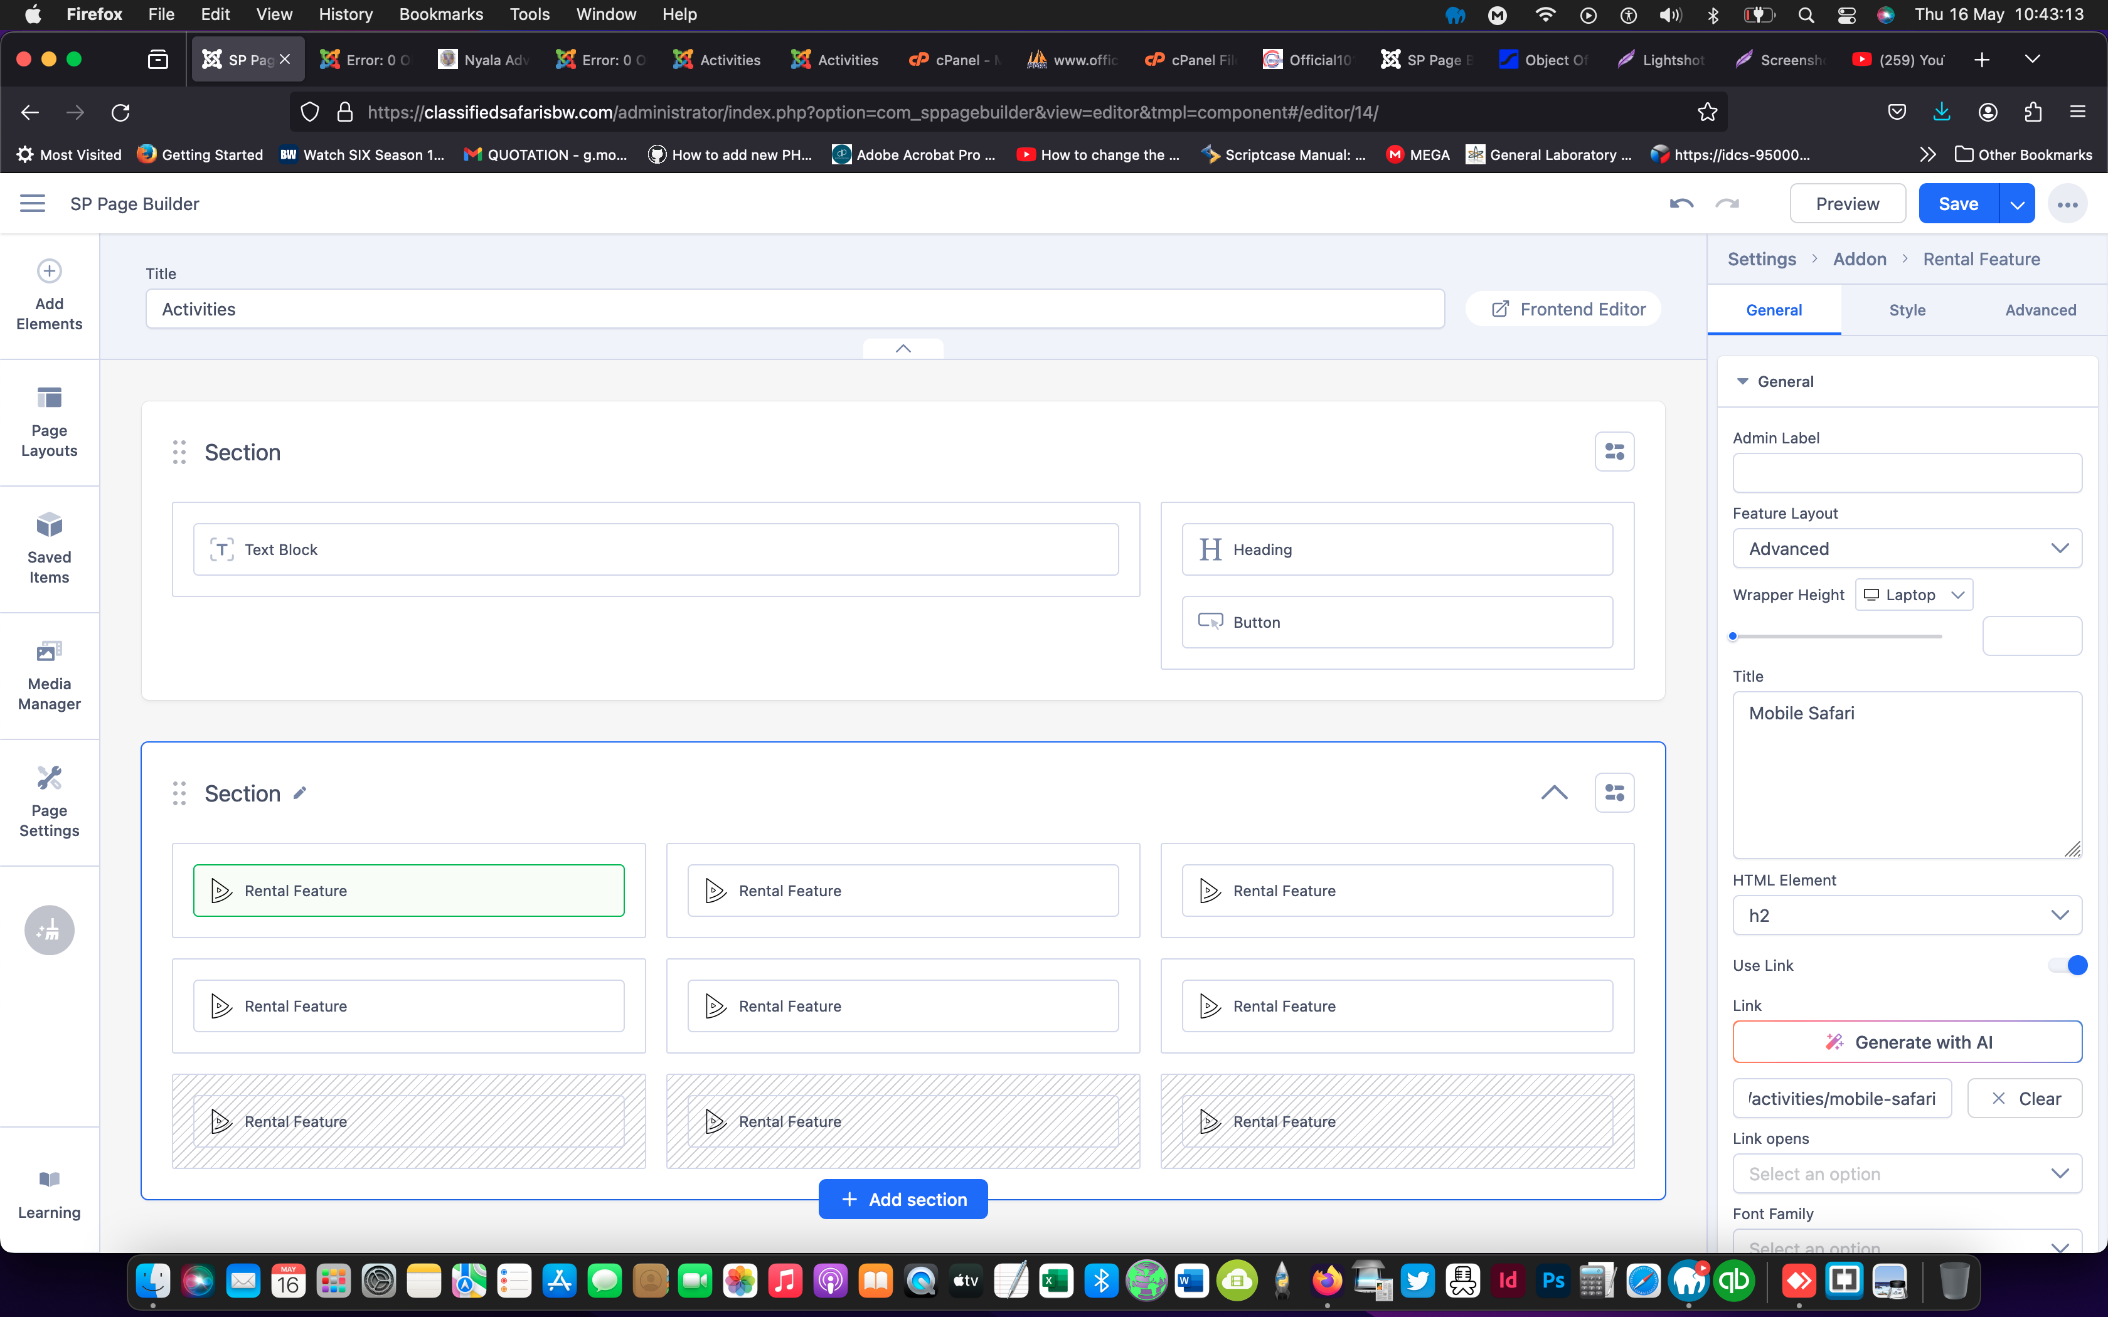Open Page Settings in sidebar
The image size is (2108, 1317).
click(49, 801)
